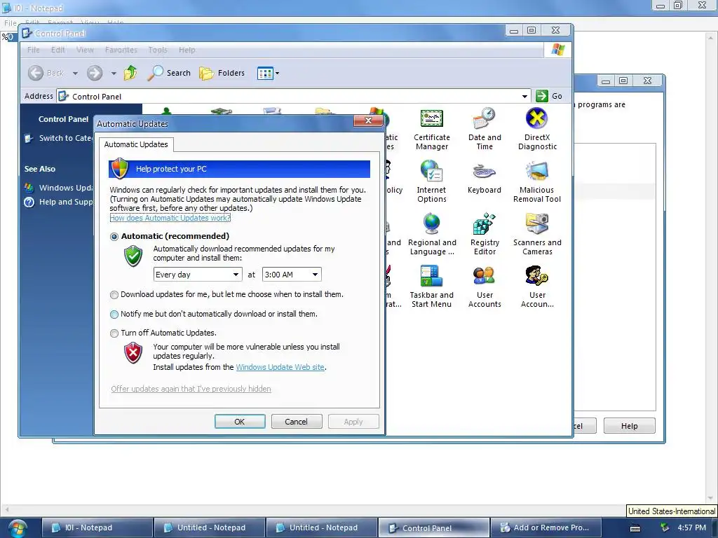Image resolution: width=718 pixels, height=538 pixels.
Task: Open Taskbar and Start Menu settings
Action: (431, 287)
